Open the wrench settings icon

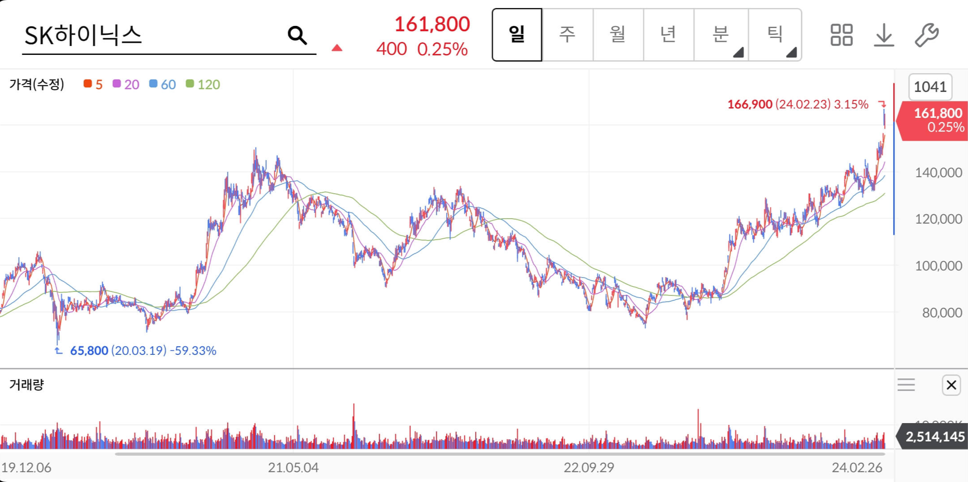click(x=927, y=35)
